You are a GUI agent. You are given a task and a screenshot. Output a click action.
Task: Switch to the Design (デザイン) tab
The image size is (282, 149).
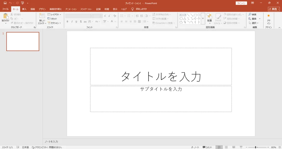pos(42,9)
